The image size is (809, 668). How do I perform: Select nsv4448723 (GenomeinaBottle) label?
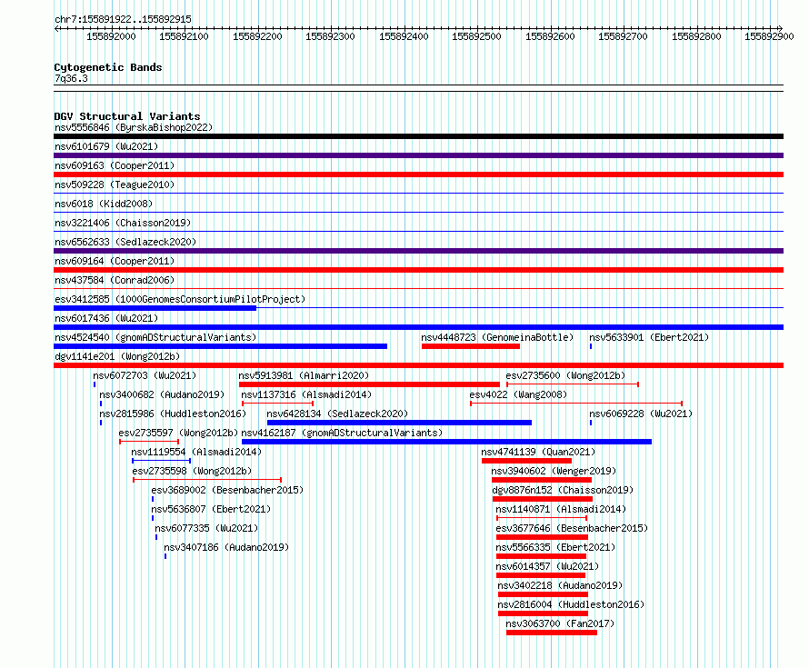(x=497, y=337)
